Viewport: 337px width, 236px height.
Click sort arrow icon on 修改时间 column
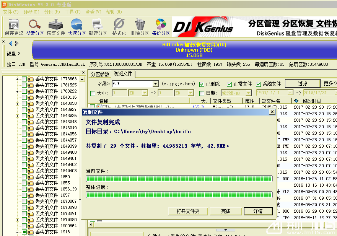tap(296, 101)
